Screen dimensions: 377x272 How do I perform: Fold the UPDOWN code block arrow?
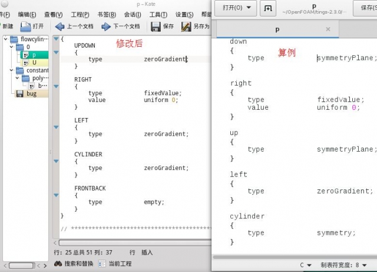coord(56,53)
